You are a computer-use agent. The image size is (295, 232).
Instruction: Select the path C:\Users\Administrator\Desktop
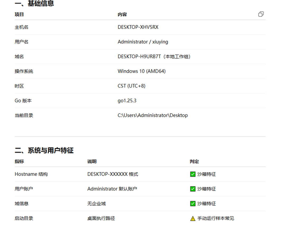tap(153, 115)
